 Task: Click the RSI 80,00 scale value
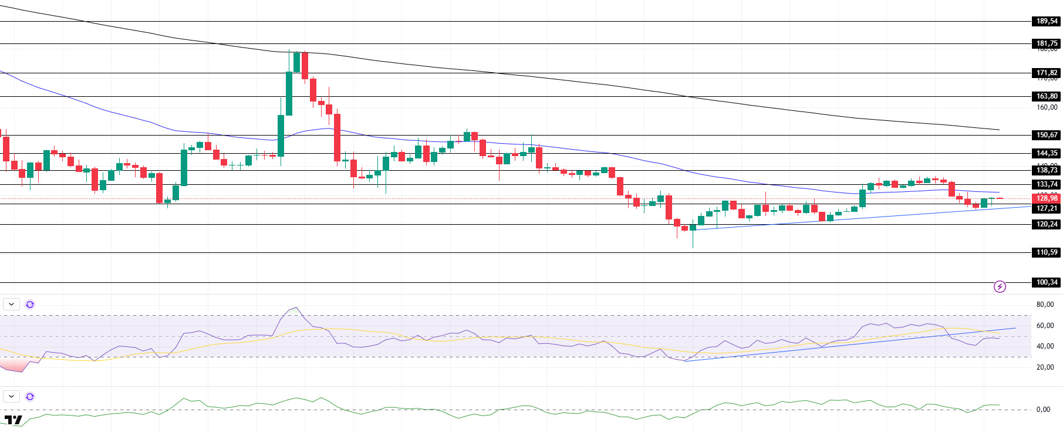tap(1045, 305)
